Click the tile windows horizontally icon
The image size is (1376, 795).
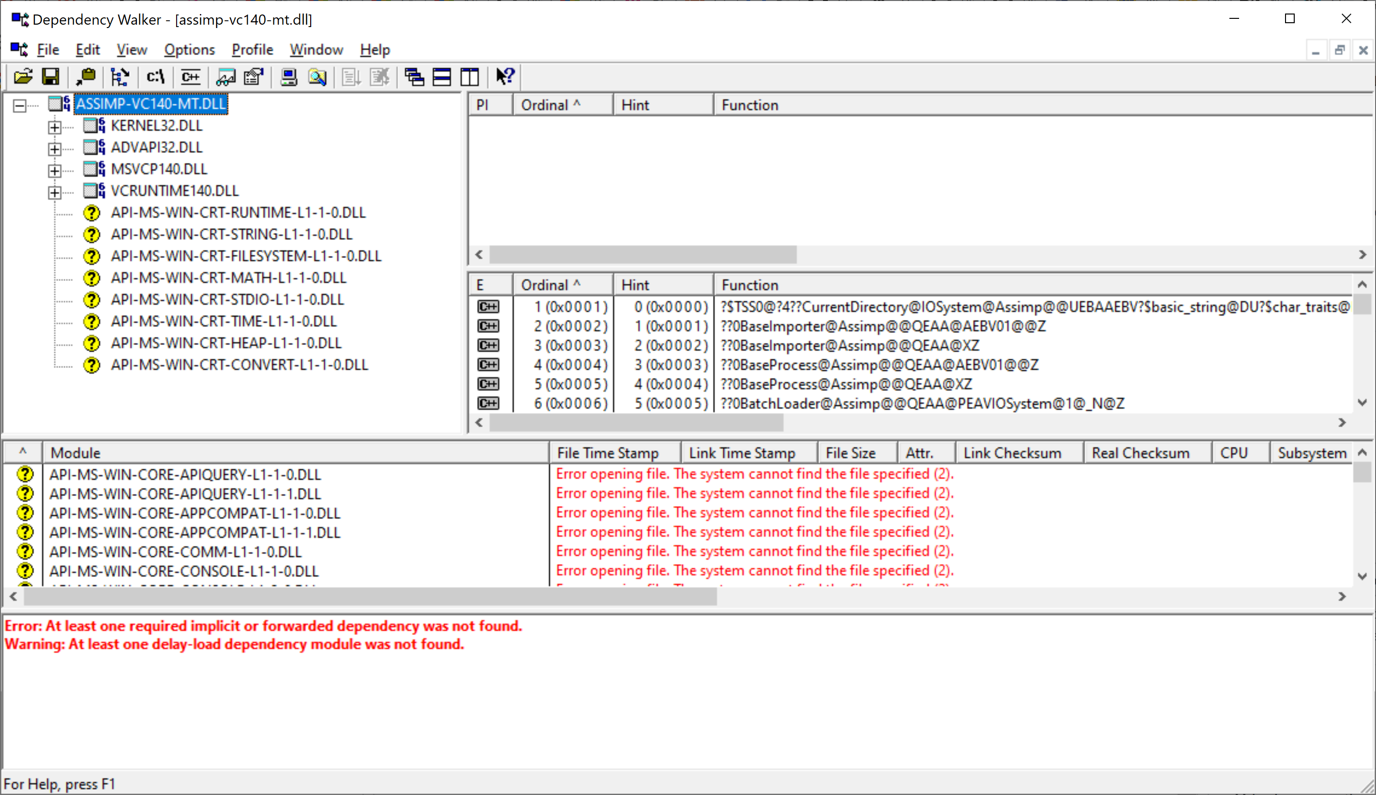click(442, 77)
